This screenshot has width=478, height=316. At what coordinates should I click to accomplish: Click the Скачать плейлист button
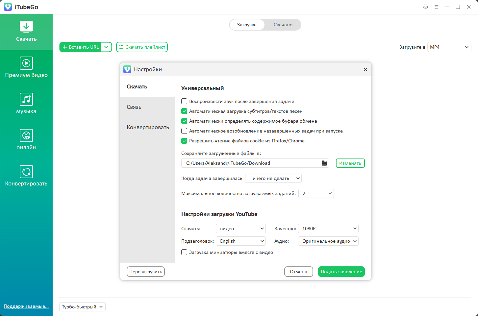142,47
